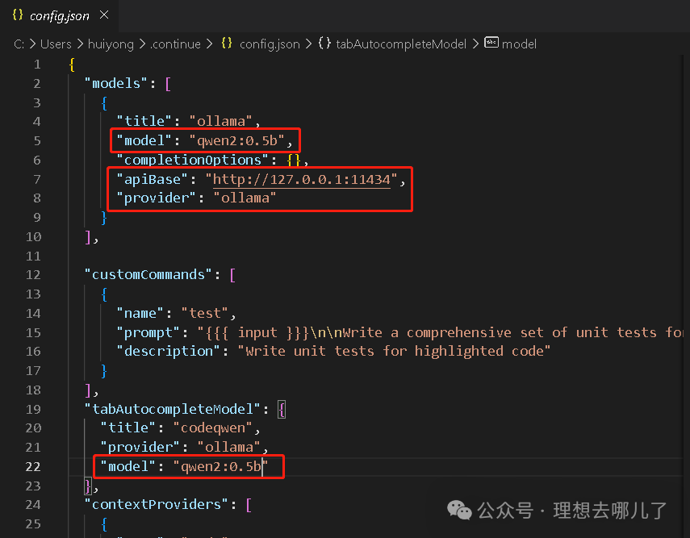
Task: Click the braces icon before the config.json breadcrumb
Action: (x=228, y=44)
